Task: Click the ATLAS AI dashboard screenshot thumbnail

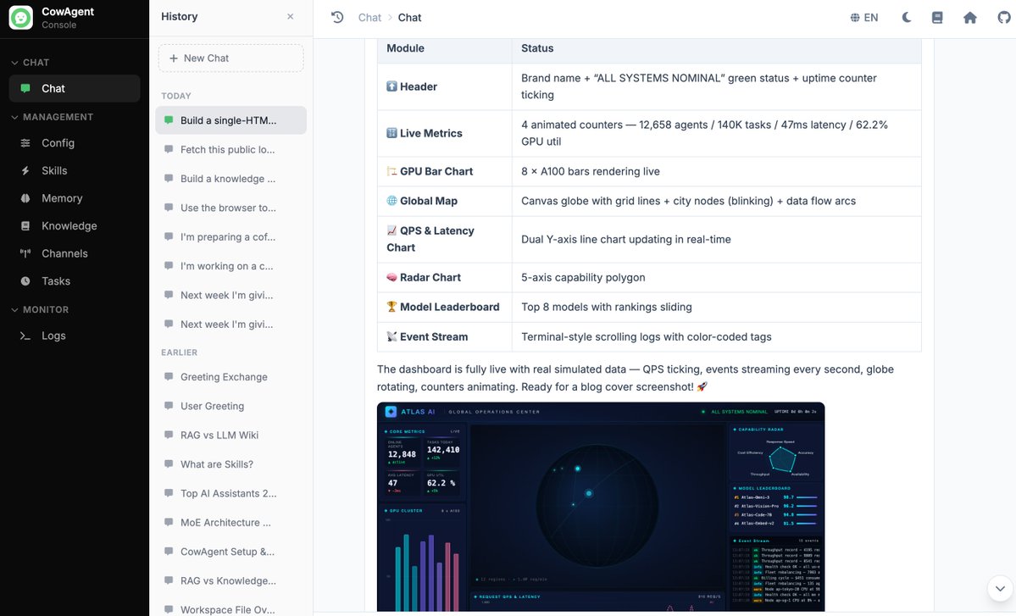Action: click(601, 507)
